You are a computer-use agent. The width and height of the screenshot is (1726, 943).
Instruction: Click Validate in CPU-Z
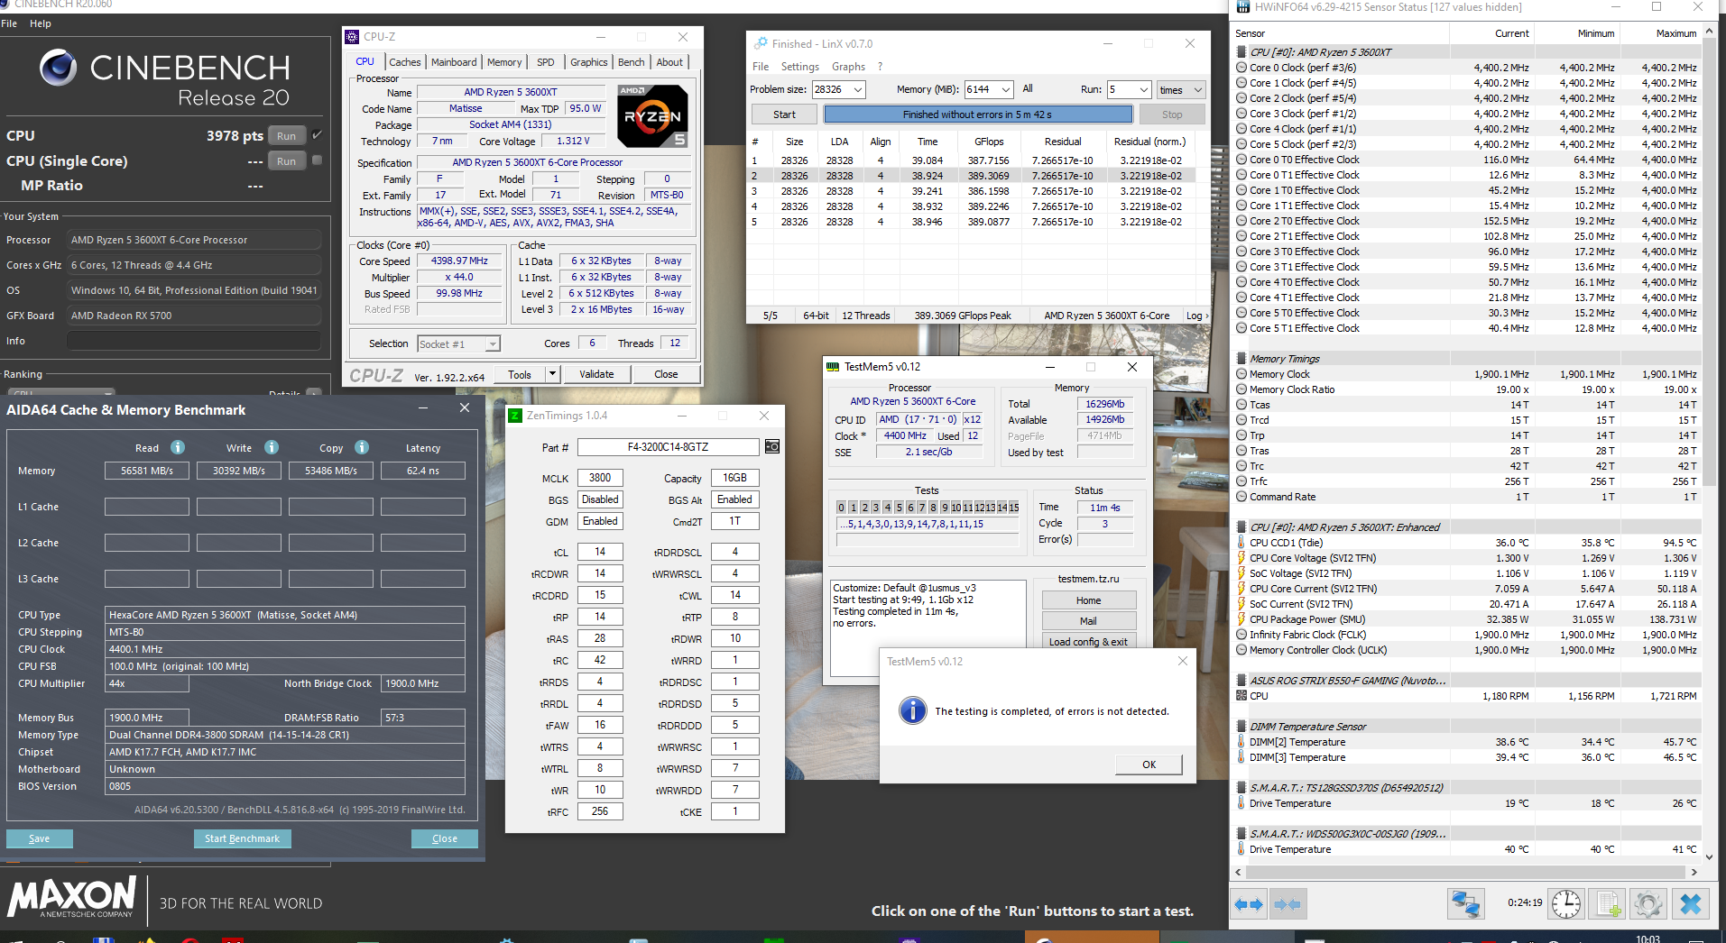[596, 374]
